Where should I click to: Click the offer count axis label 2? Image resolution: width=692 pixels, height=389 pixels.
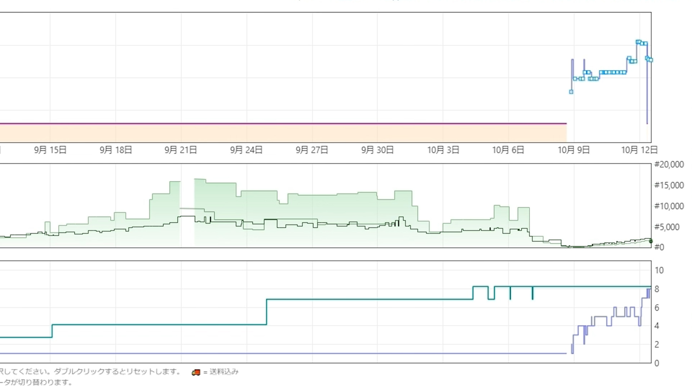[x=657, y=345]
